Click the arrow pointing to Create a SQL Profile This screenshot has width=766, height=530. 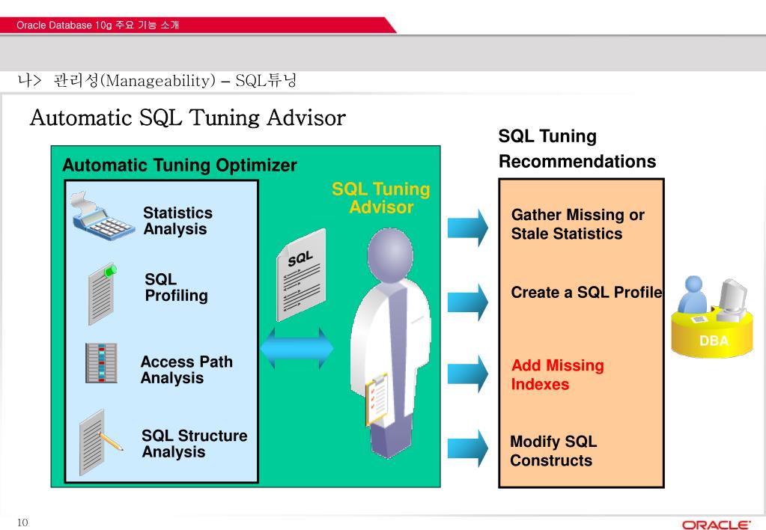pyautogui.click(x=467, y=302)
